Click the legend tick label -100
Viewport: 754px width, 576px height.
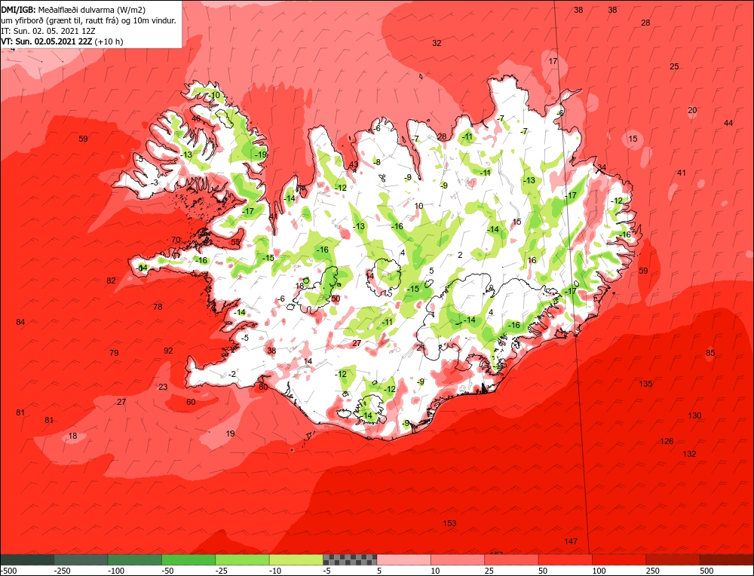(116, 571)
